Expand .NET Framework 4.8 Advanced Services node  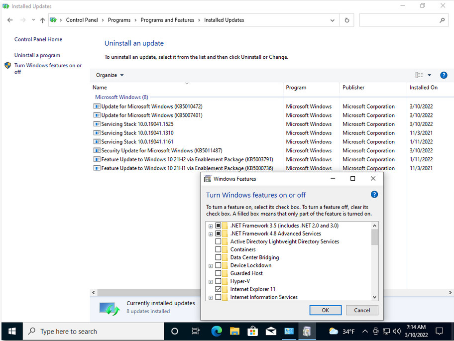pyautogui.click(x=211, y=234)
